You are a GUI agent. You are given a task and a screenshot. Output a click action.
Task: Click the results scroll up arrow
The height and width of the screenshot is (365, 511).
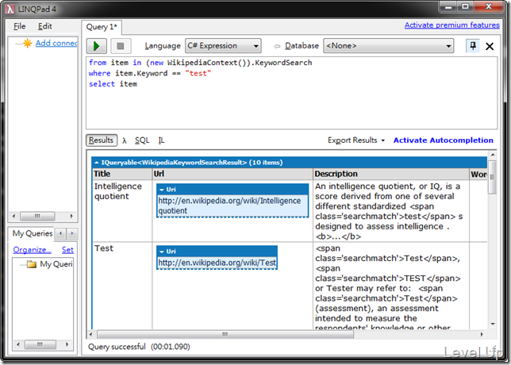[x=493, y=155]
